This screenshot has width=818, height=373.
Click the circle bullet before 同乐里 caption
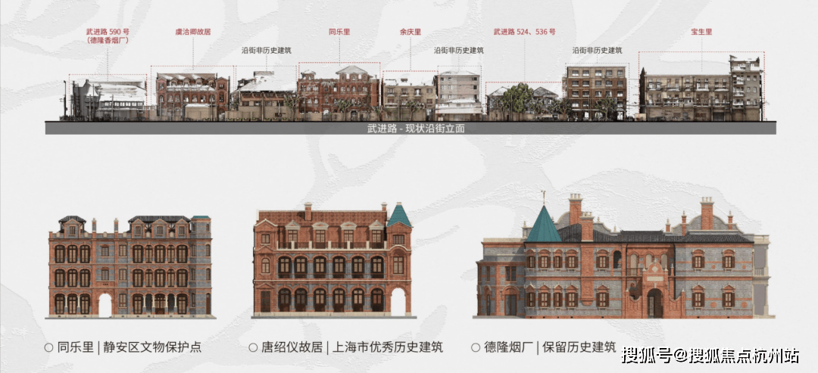pyautogui.click(x=48, y=347)
